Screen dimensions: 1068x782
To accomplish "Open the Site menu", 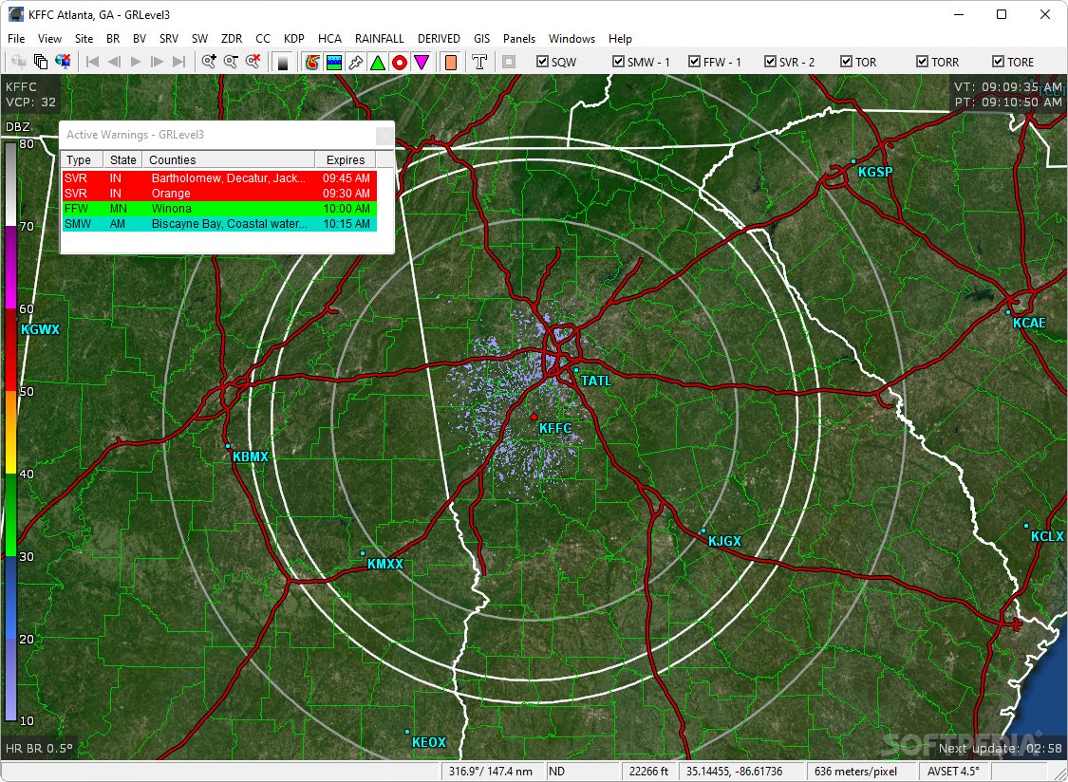I will point(84,39).
